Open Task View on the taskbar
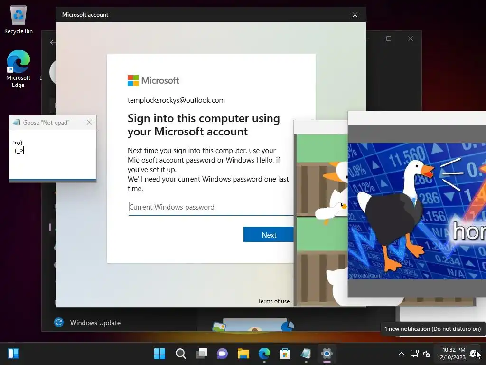This screenshot has height=365, width=486. click(201, 354)
